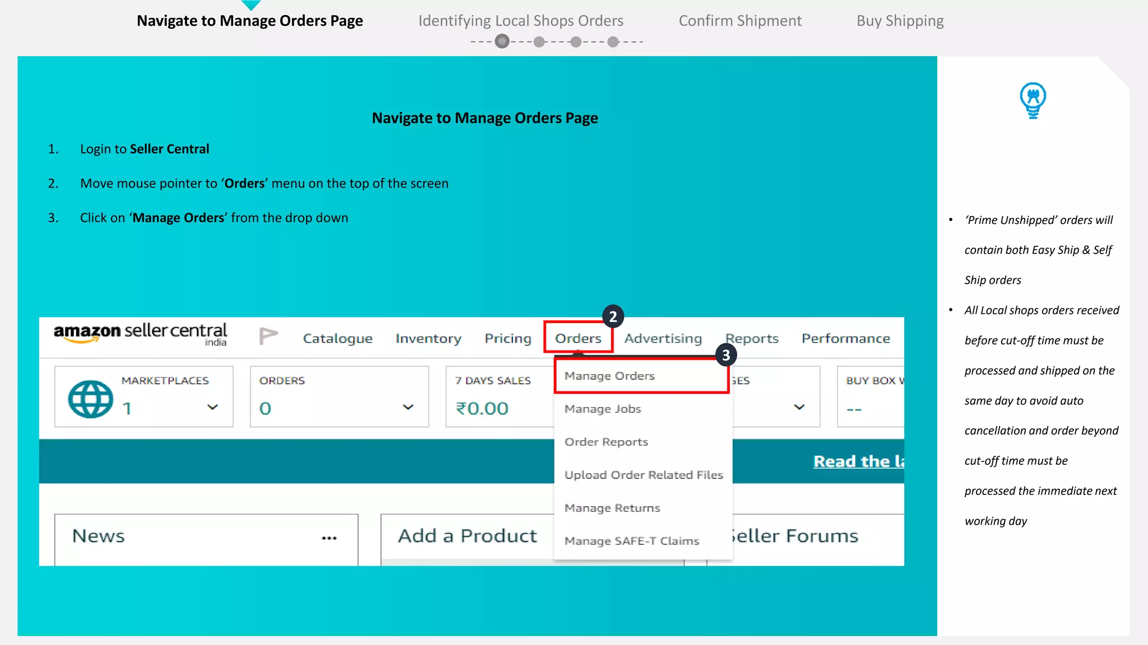Open the Orders menu in navigation bar
1148x645 pixels.
pyautogui.click(x=578, y=338)
